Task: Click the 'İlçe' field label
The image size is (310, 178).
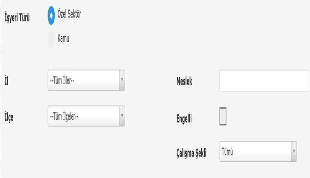Action: (x=9, y=117)
